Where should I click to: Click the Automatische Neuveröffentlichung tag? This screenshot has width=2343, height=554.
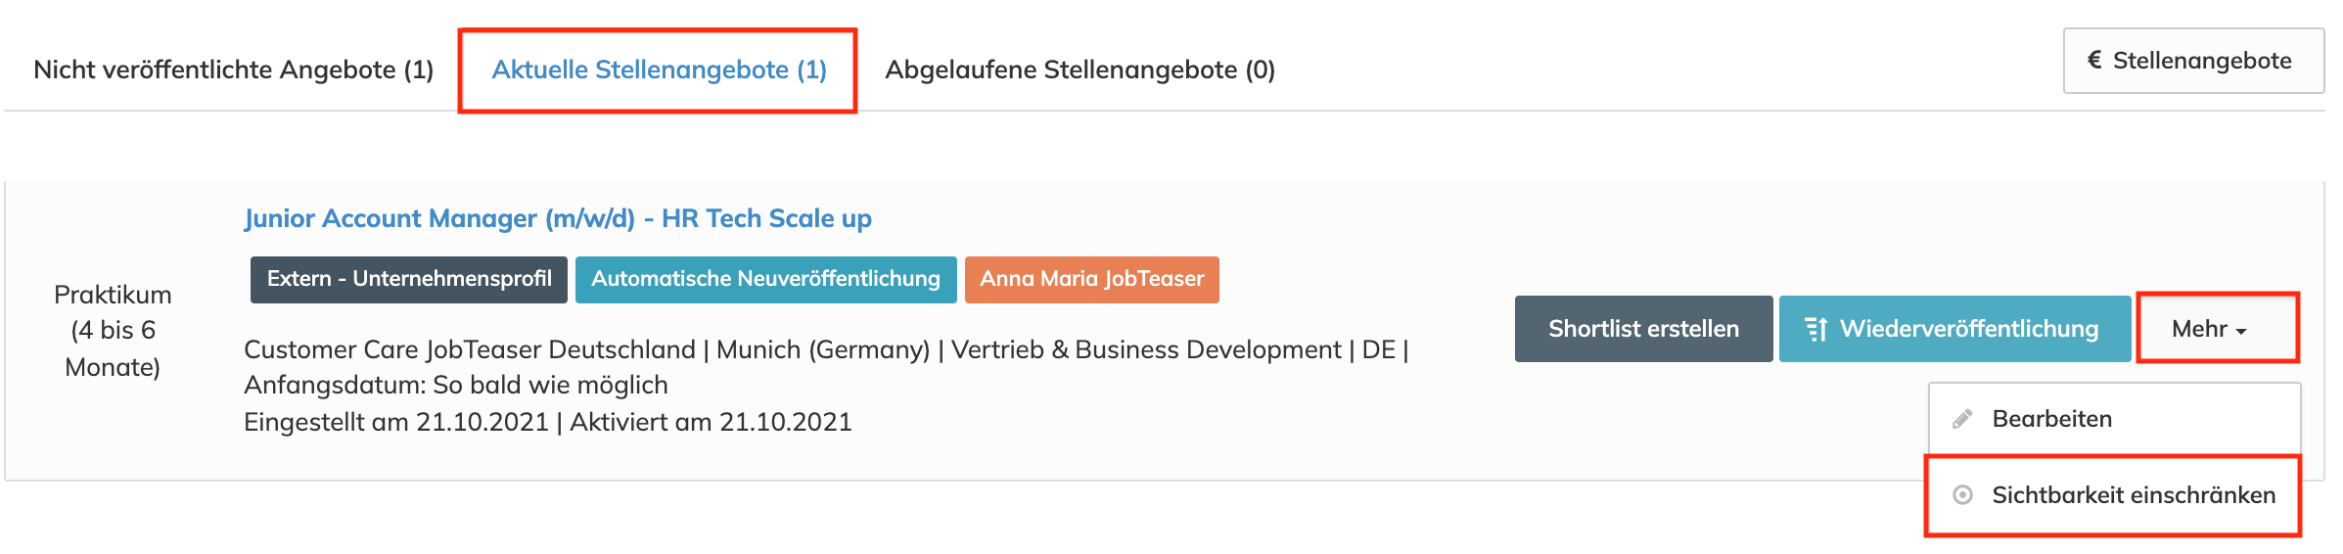tap(765, 279)
